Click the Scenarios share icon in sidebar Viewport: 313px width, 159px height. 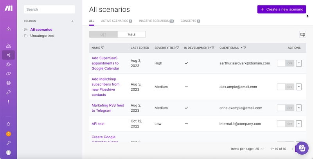pyautogui.click(x=8, y=55)
